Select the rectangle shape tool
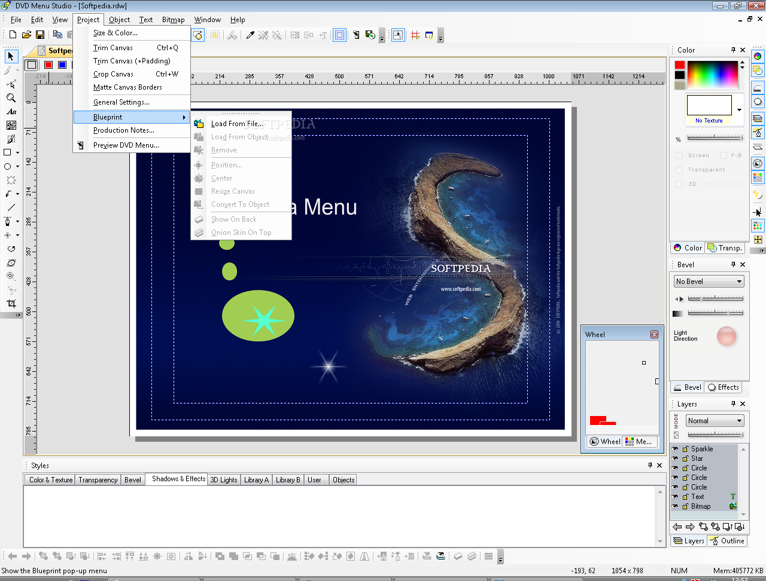The image size is (766, 581). 8,152
